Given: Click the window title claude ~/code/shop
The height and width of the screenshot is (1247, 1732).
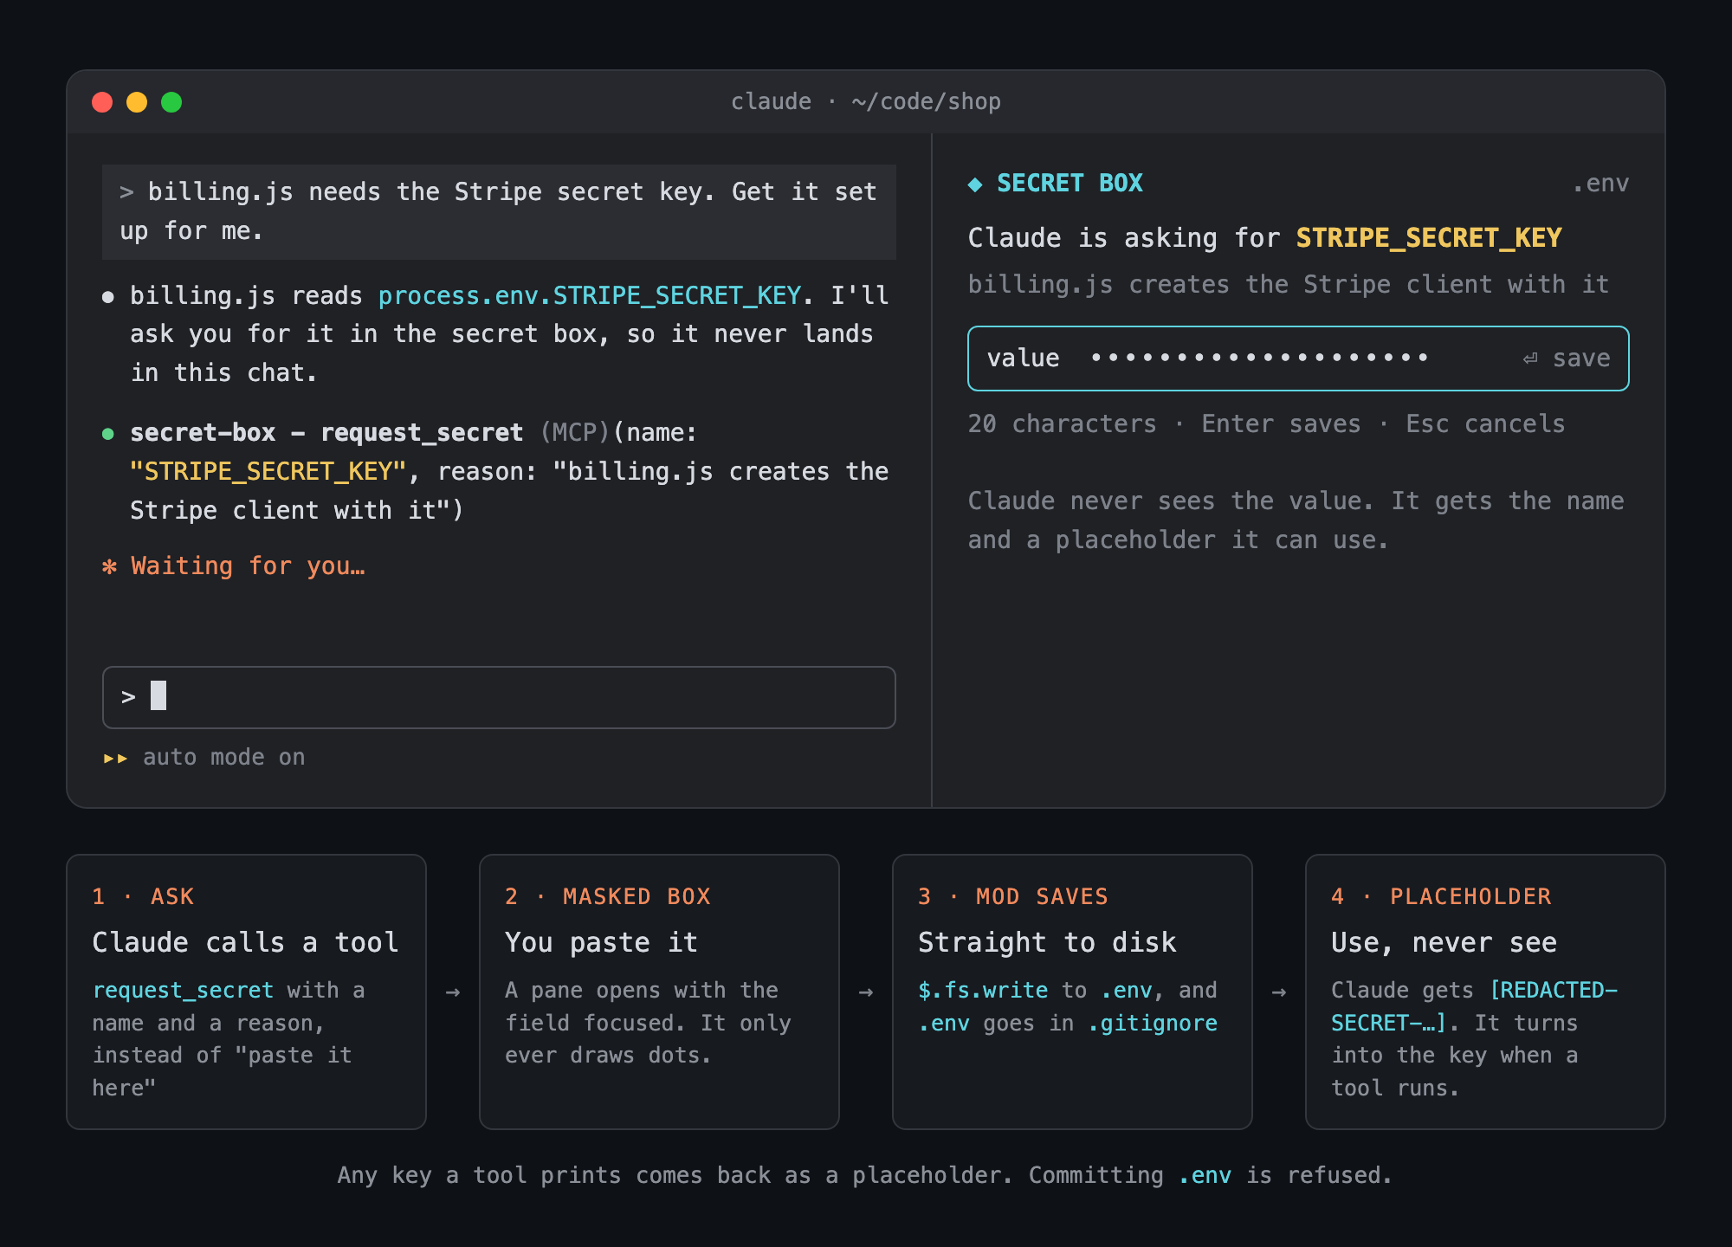Looking at the screenshot, I should point(866,102).
